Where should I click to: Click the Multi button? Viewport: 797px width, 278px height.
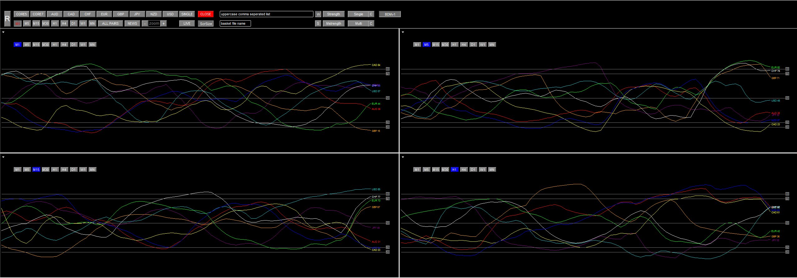(x=358, y=23)
